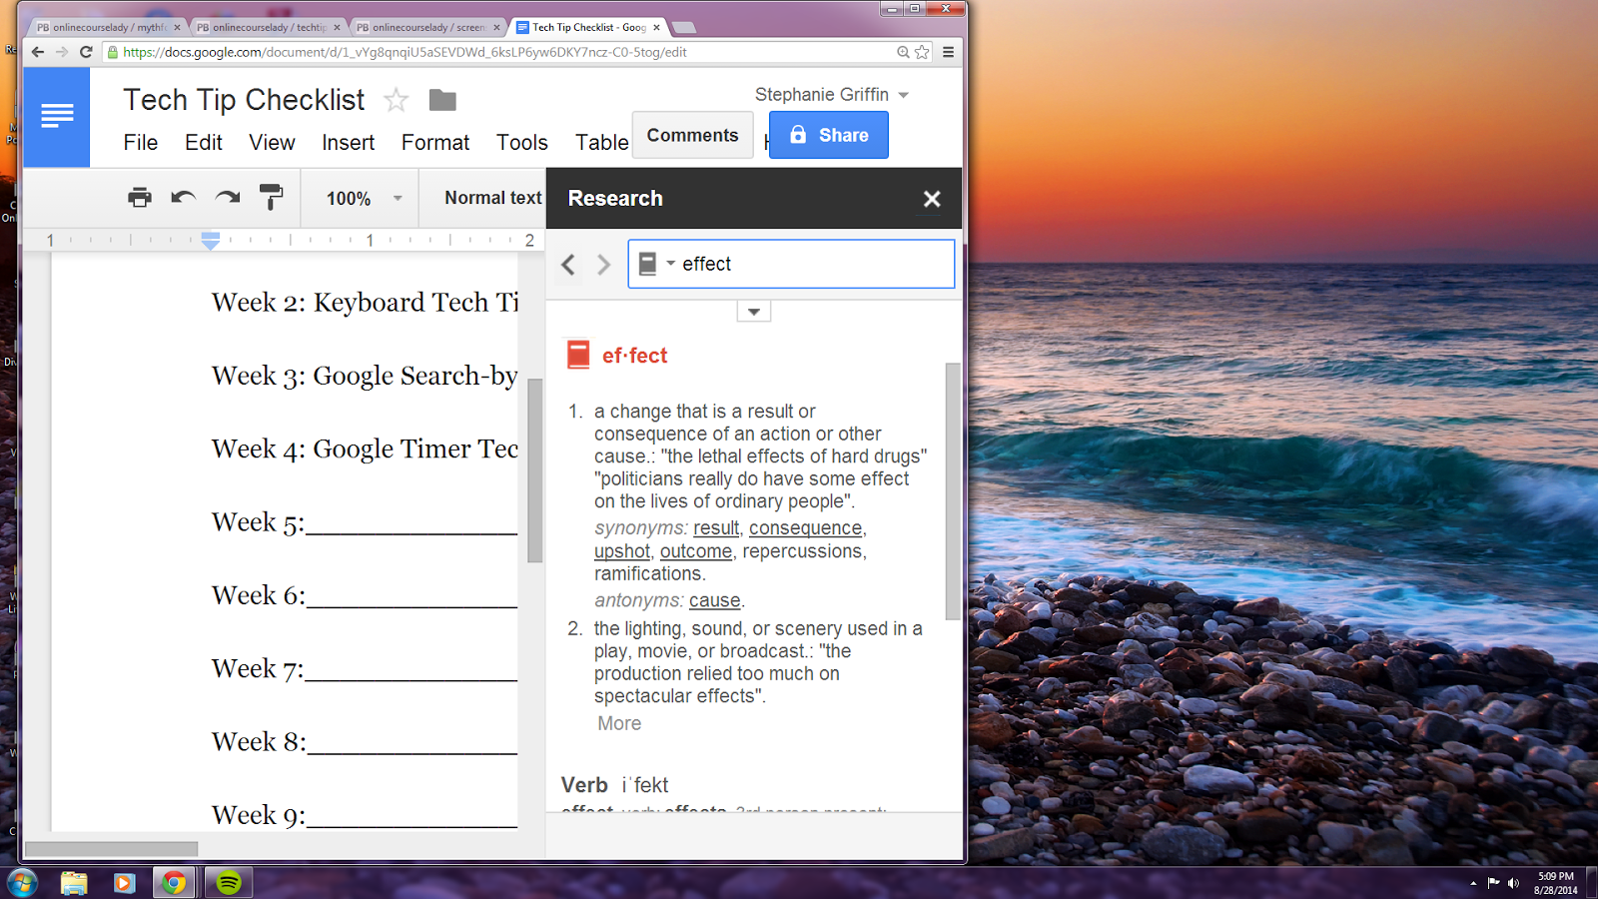Click the blue Share button
Viewport: 1598px width, 899px height.
(x=828, y=135)
